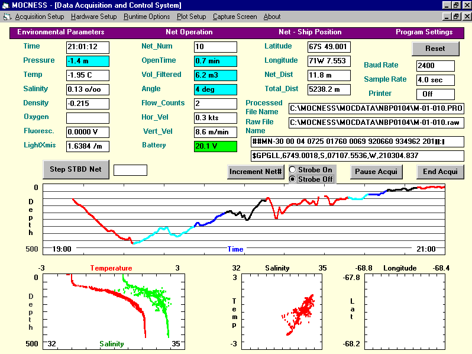Click the Baud Rate label
472x354 pixels.
click(x=381, y=65)
